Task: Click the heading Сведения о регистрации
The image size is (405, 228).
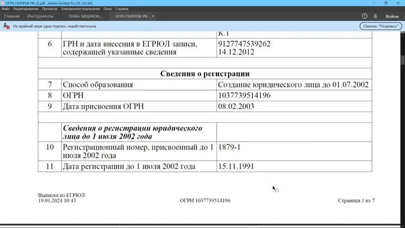Action: click(205, 73)
